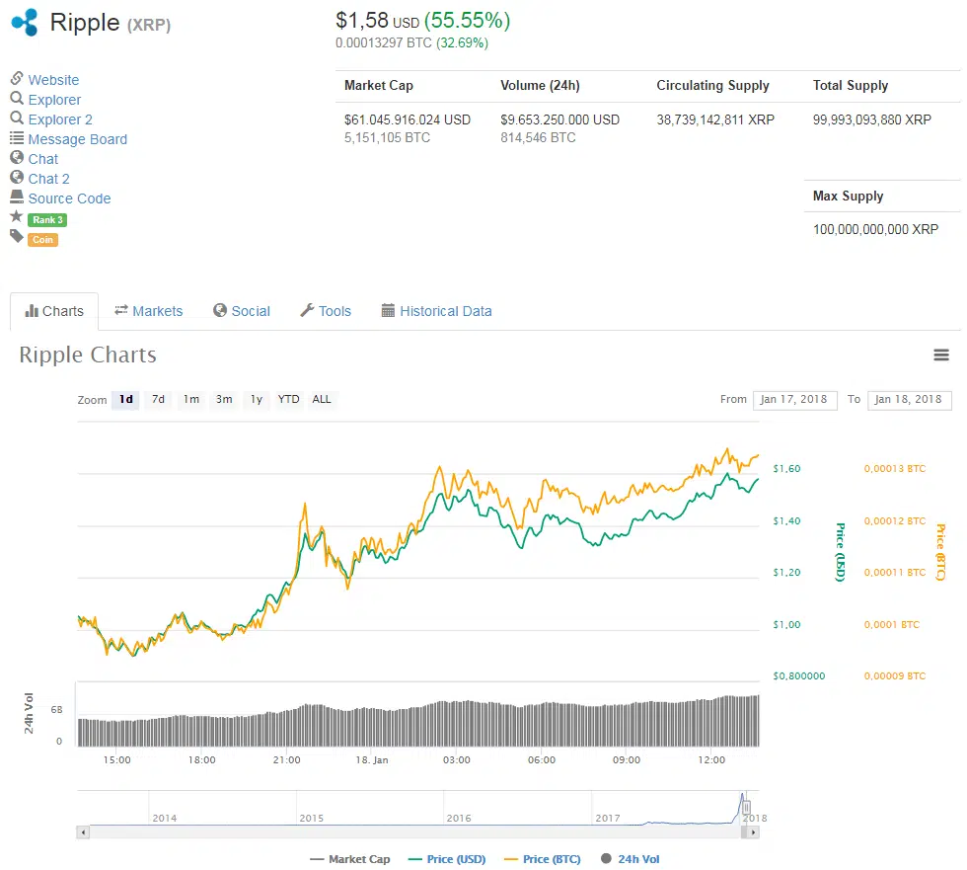Click the Rank 3 badge
This screenshot has height=870, width=967.
47,219
